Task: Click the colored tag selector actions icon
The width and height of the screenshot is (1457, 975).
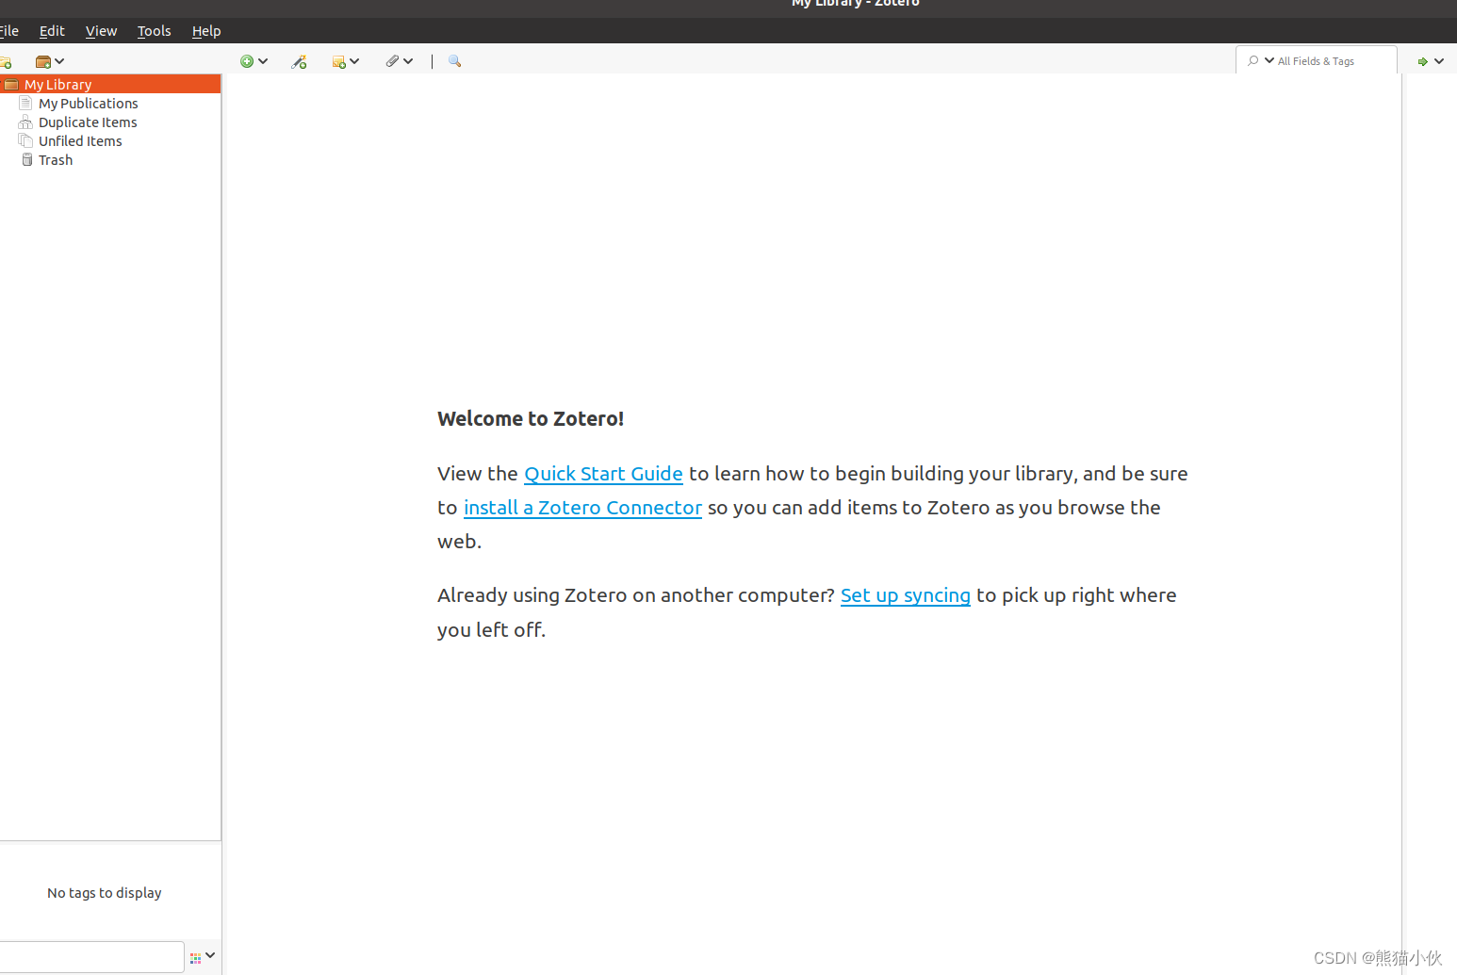Action: 195,957
